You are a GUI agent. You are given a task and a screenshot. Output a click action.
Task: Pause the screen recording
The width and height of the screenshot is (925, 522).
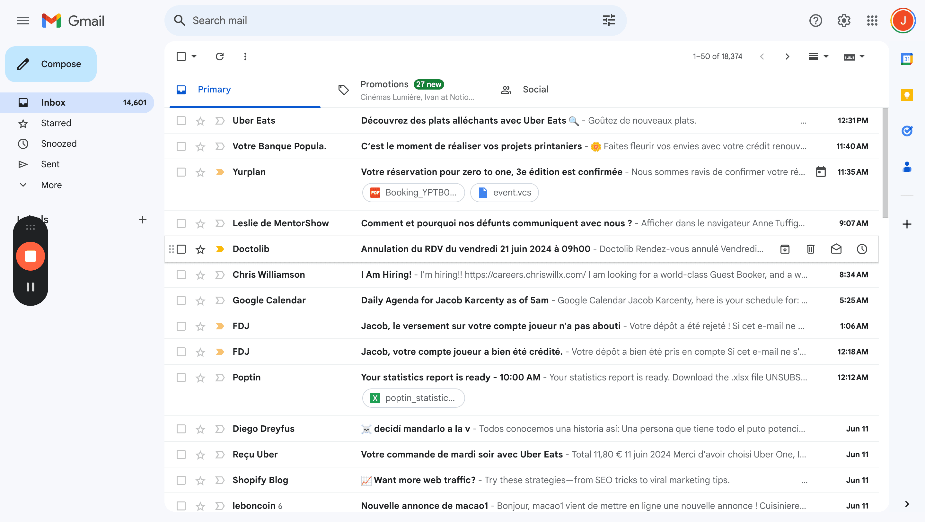tap(31, 287)
